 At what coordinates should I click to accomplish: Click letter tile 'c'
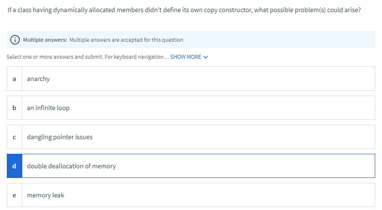point(15,137)
